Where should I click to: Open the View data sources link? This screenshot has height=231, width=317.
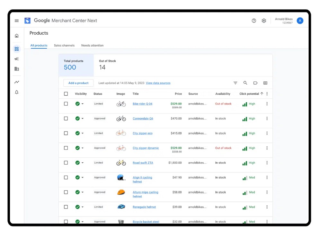(x=158, y=83)
